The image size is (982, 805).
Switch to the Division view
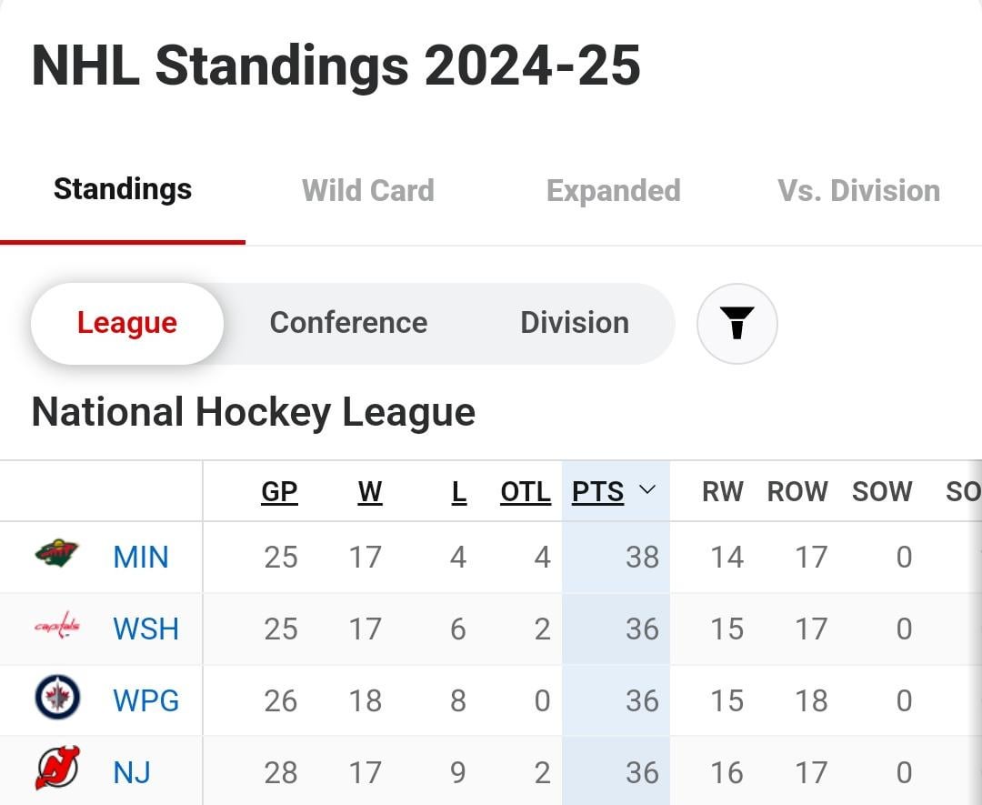(x=574, y=323)
